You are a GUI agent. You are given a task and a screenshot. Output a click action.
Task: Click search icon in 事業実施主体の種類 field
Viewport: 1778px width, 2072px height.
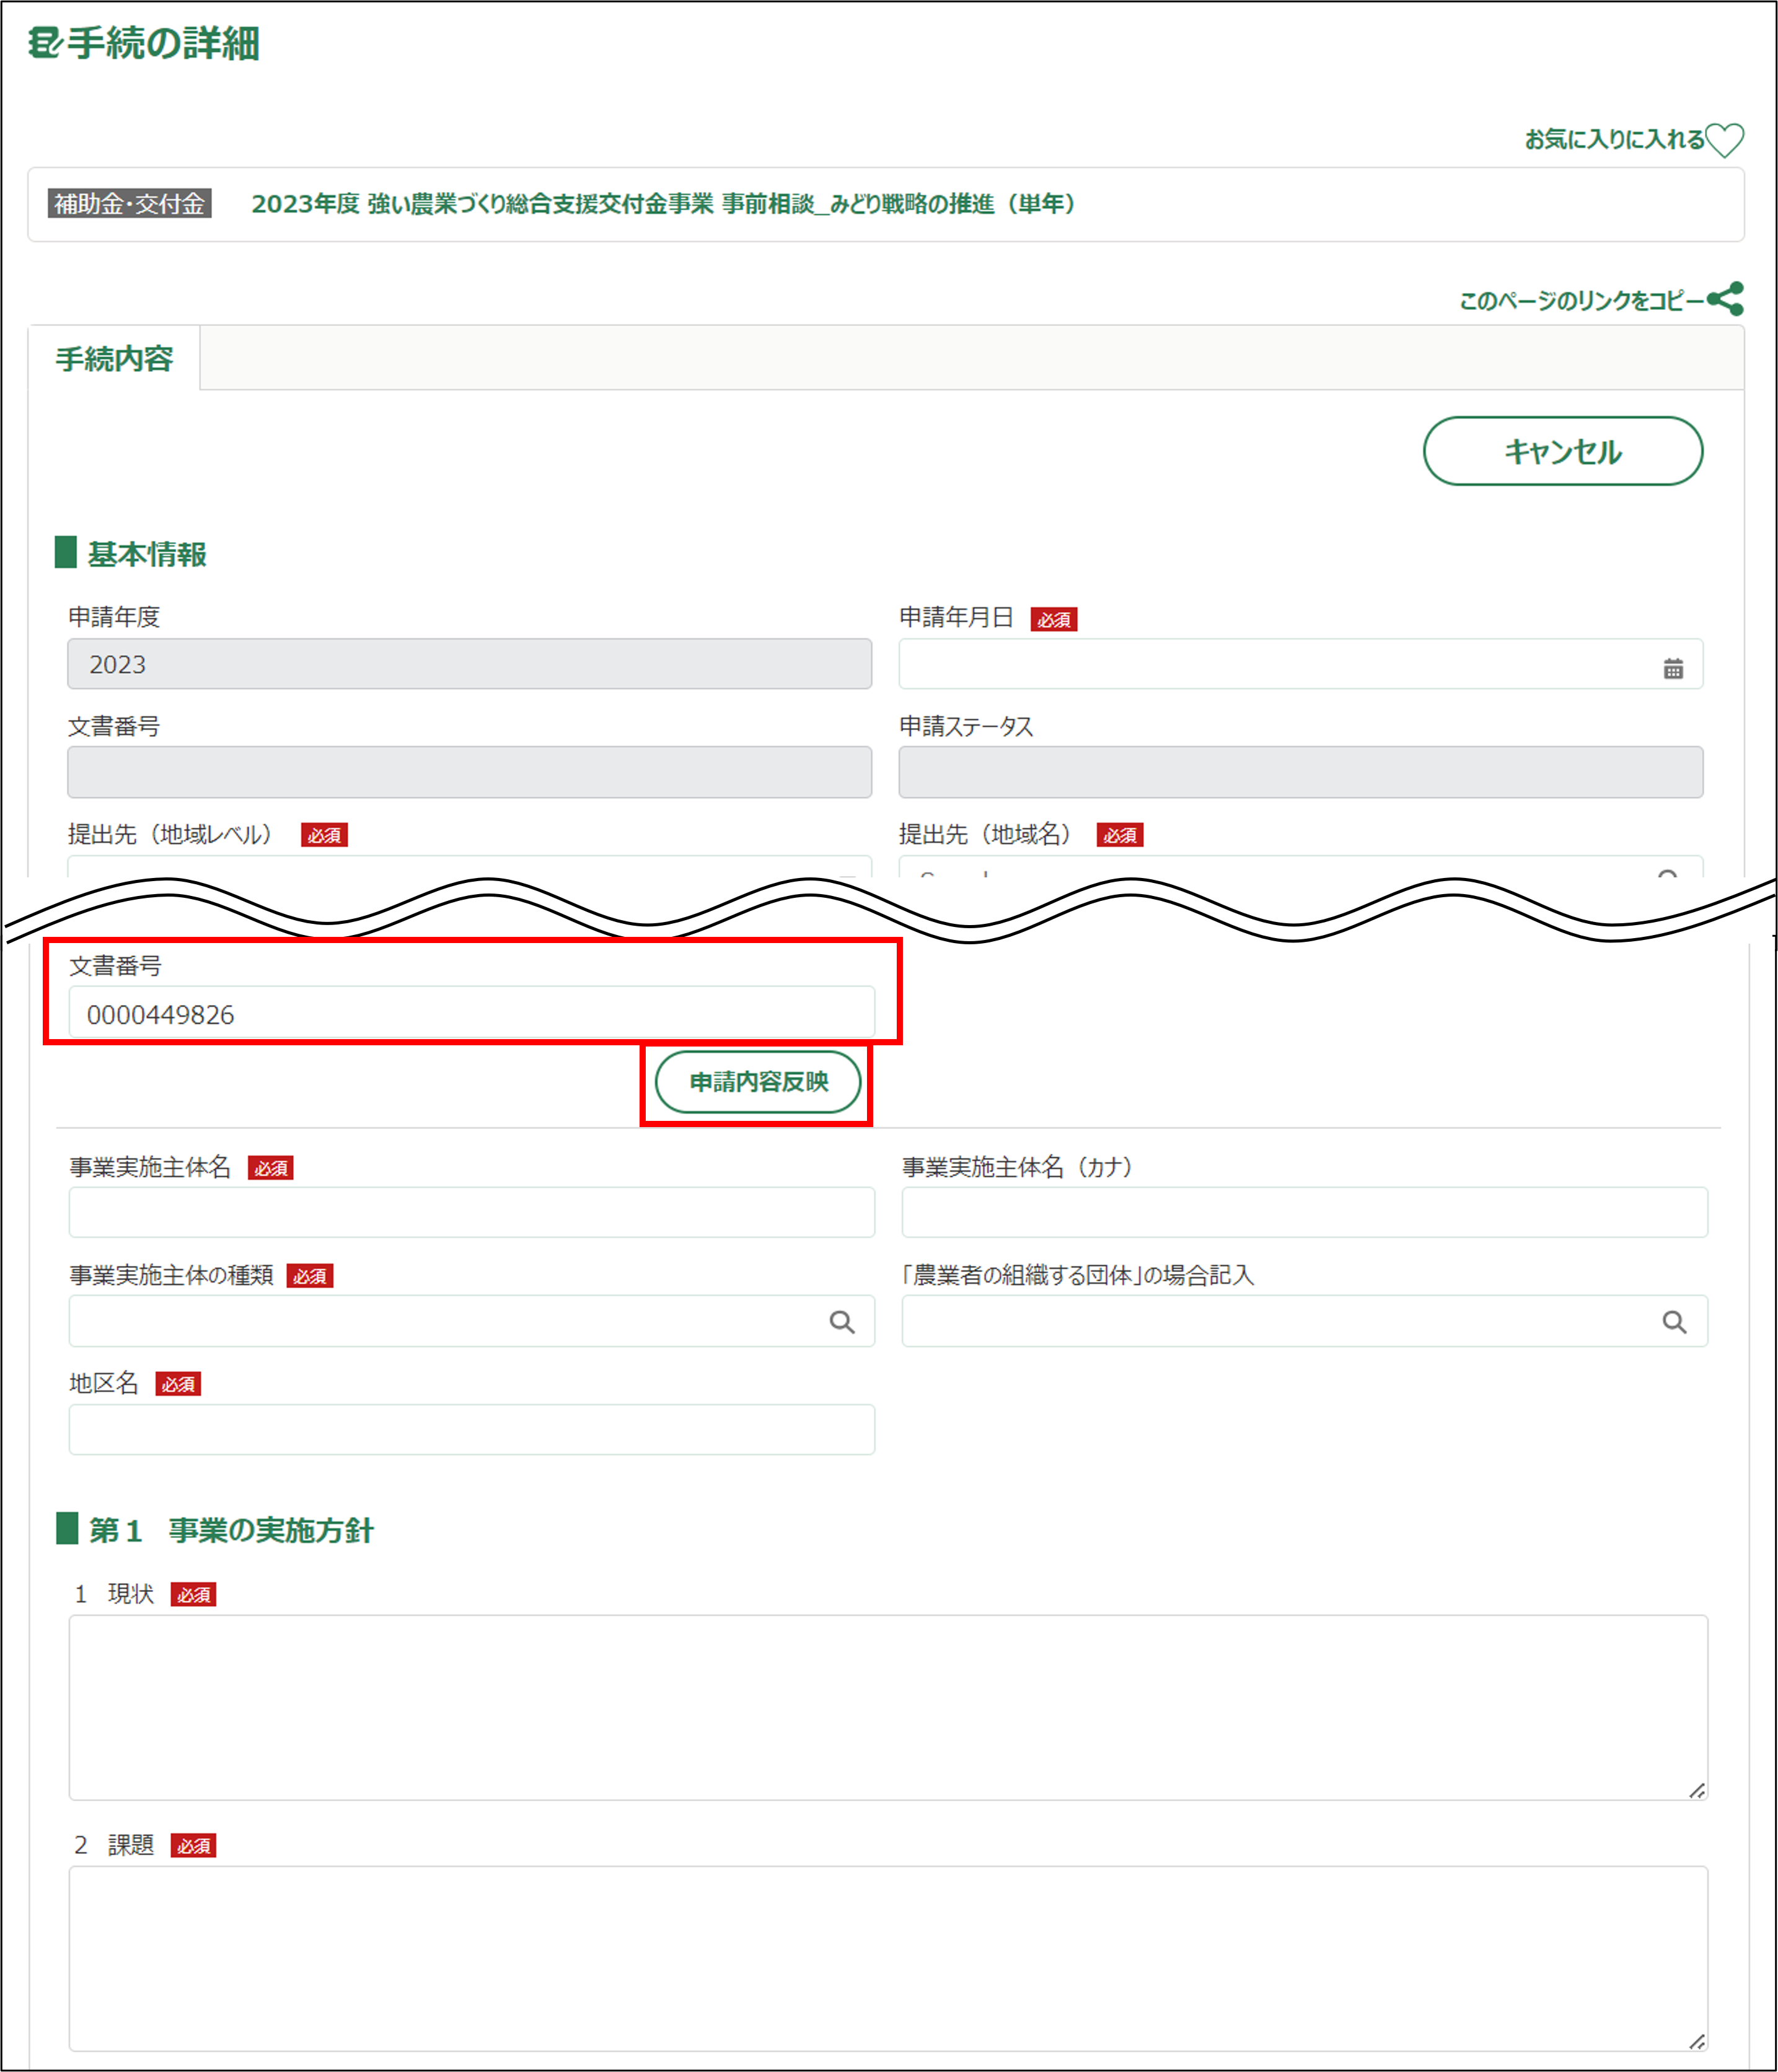842,1322
